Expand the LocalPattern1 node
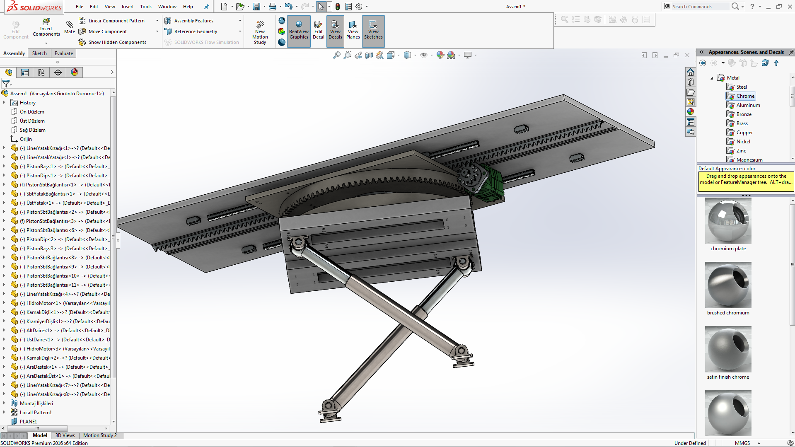Screen dimensions: 795x447 [x=4, y=413]
